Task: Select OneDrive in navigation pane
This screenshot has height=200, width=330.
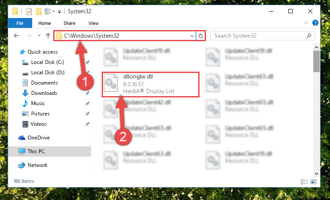Action: (x=39, y=138)
